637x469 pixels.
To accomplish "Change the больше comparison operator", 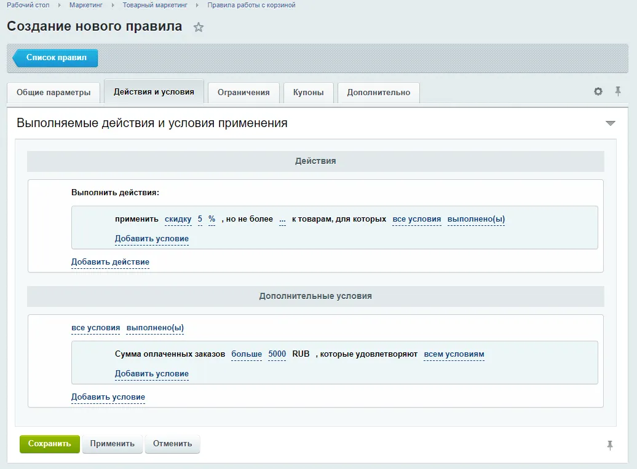I will click(246, 354).
